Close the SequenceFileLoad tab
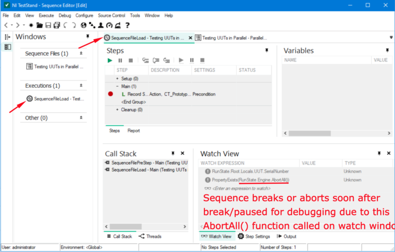The width and height of the screenshot is (395, 252). point(191,38)
